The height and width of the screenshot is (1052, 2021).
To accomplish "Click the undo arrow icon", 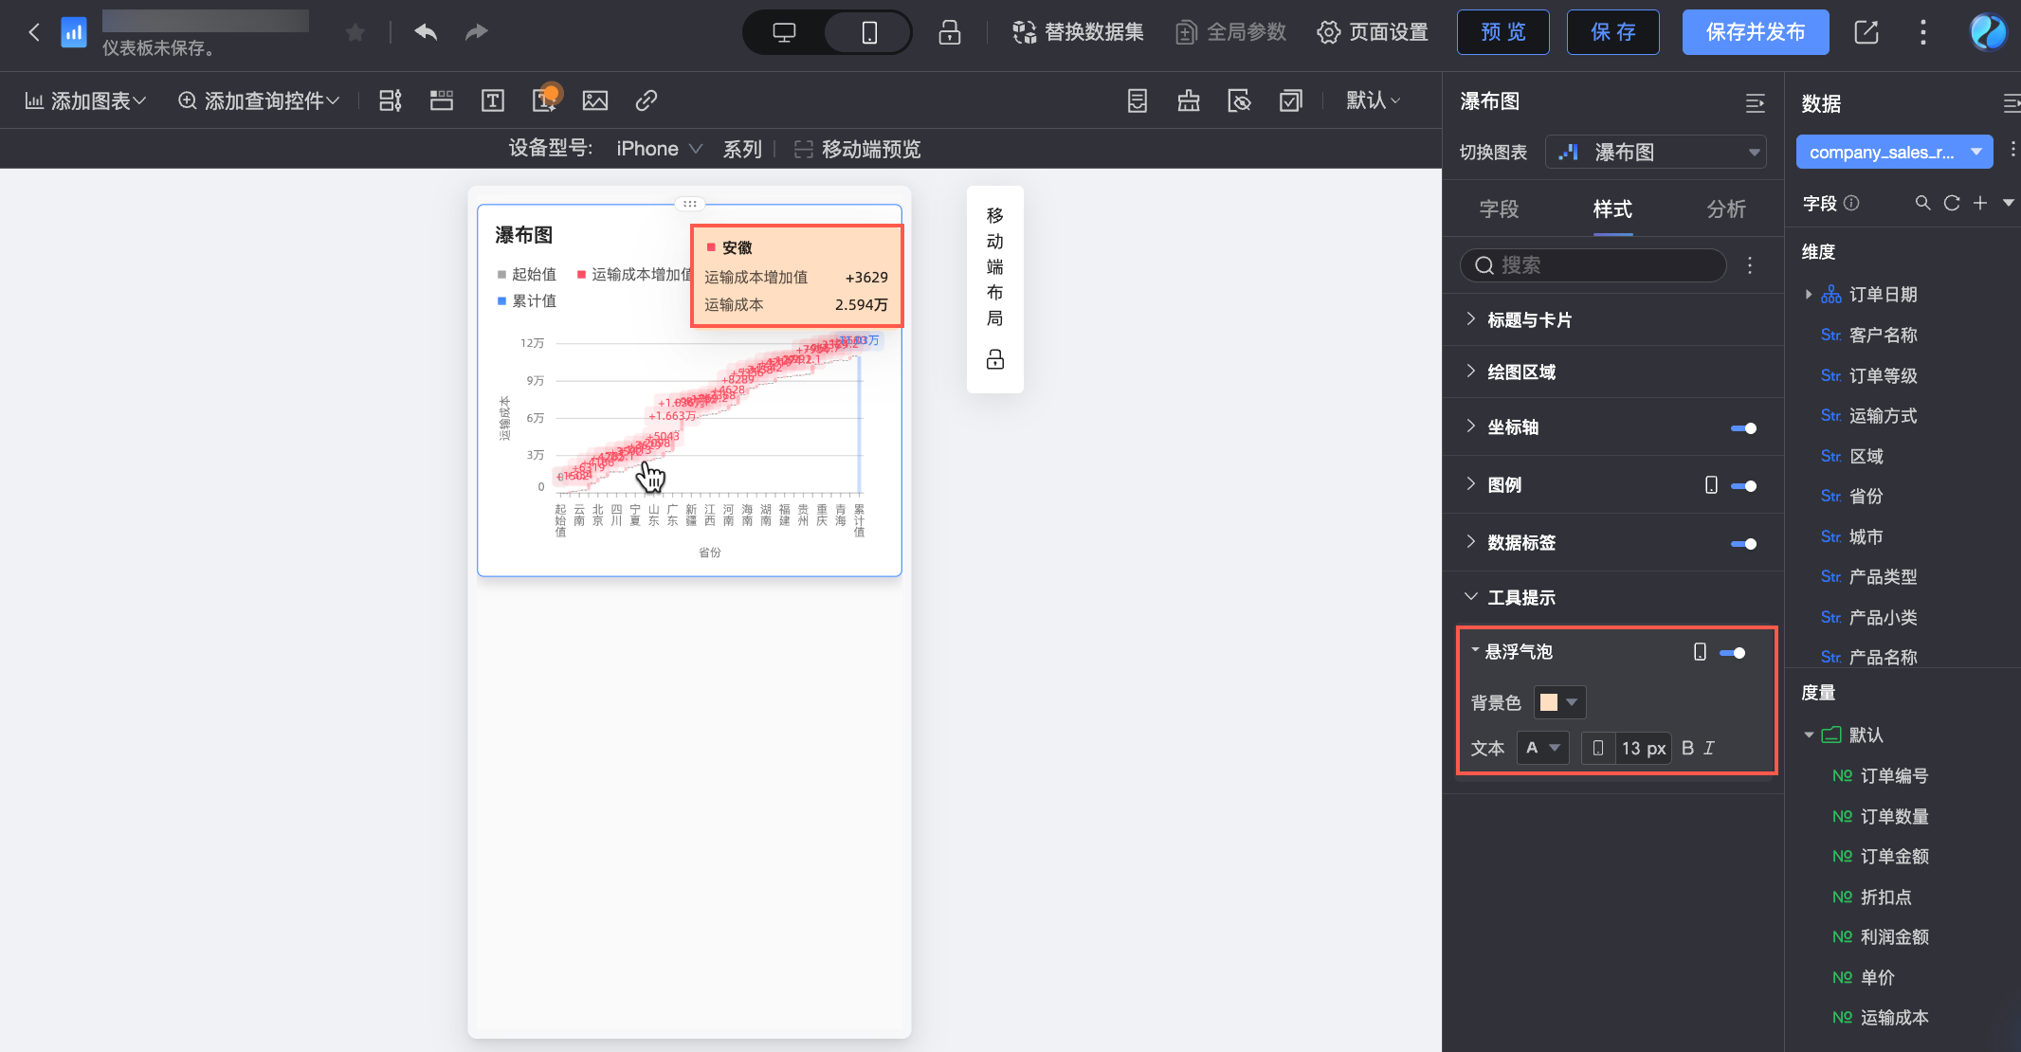I will [x=426, y=32].
